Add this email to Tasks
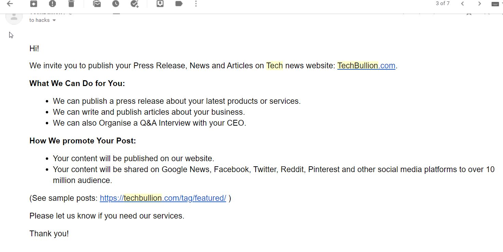 tap(135, 4)
